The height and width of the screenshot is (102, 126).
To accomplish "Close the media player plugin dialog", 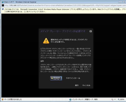I will coord(91,31).
